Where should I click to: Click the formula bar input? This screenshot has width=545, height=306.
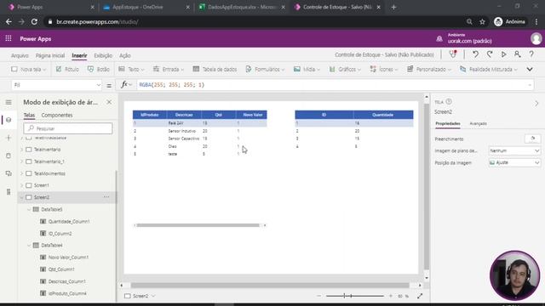[334, 85]
